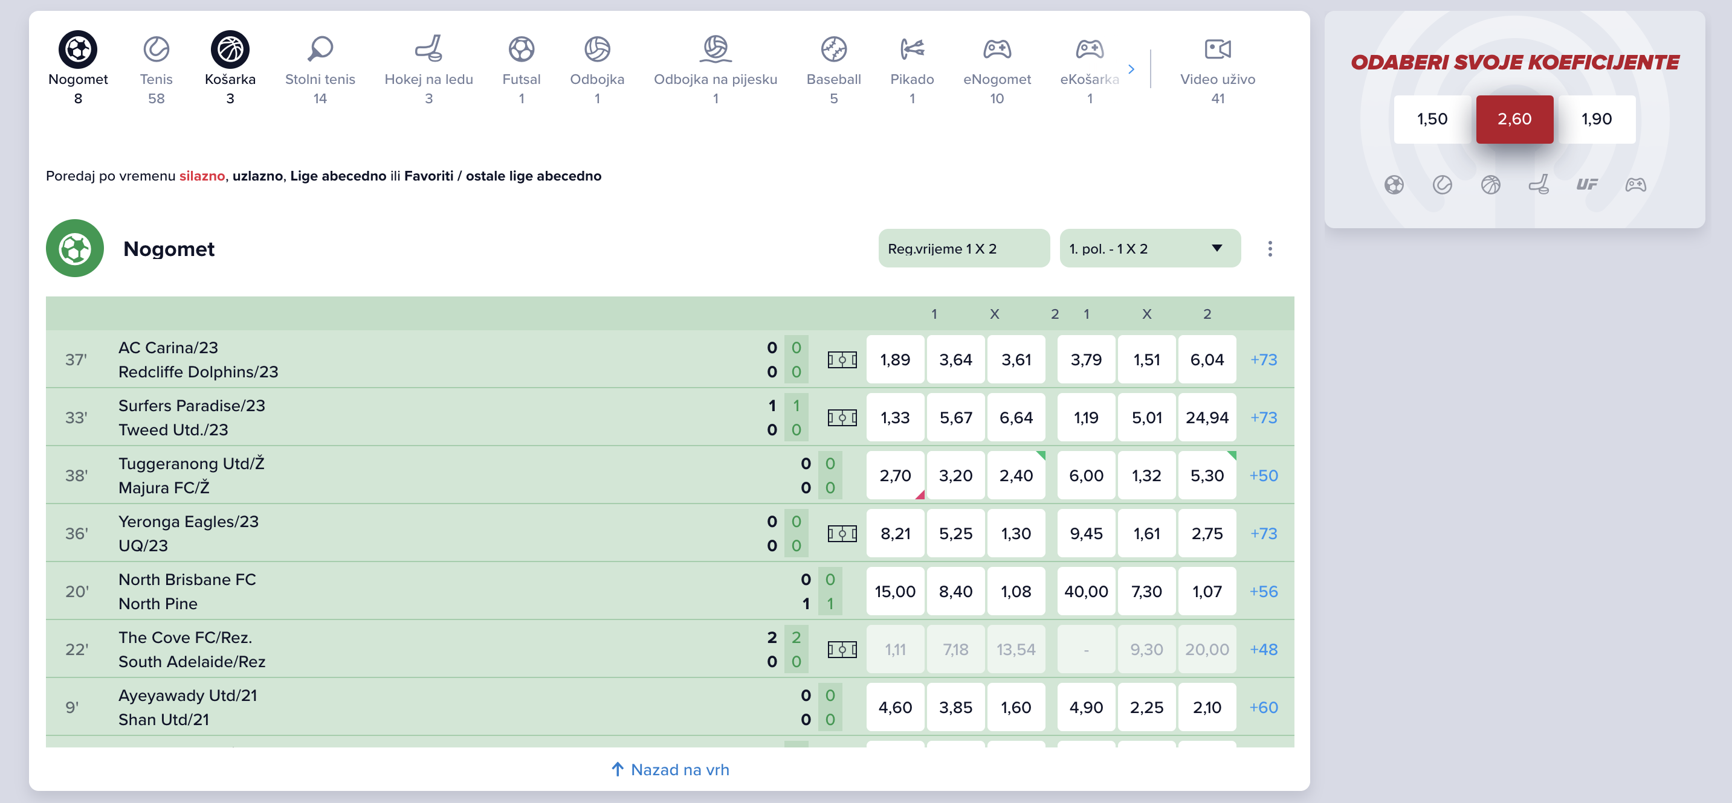Pick 2,40 away odds for Majura FC
This screenshot has width=1732, height=803.
click(x=1016, y=476)
